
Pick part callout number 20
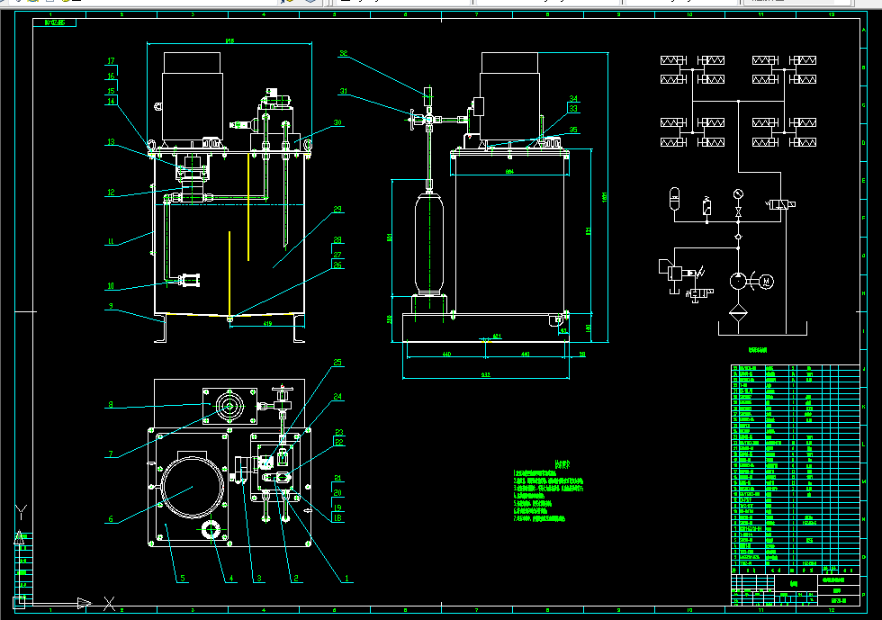(x=337, y=492)
